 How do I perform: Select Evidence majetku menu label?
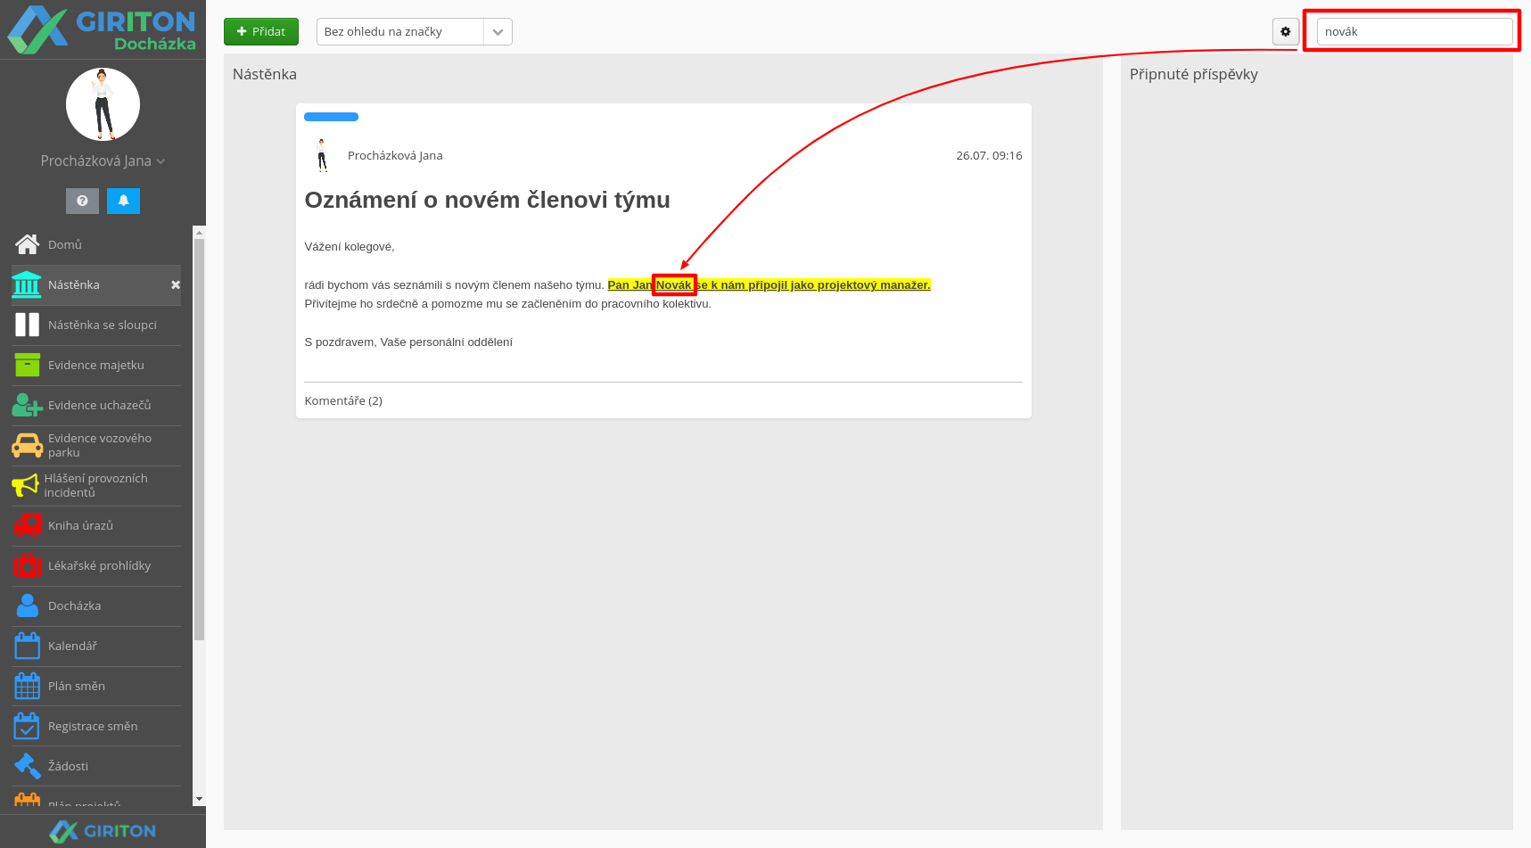click(96, 365)
